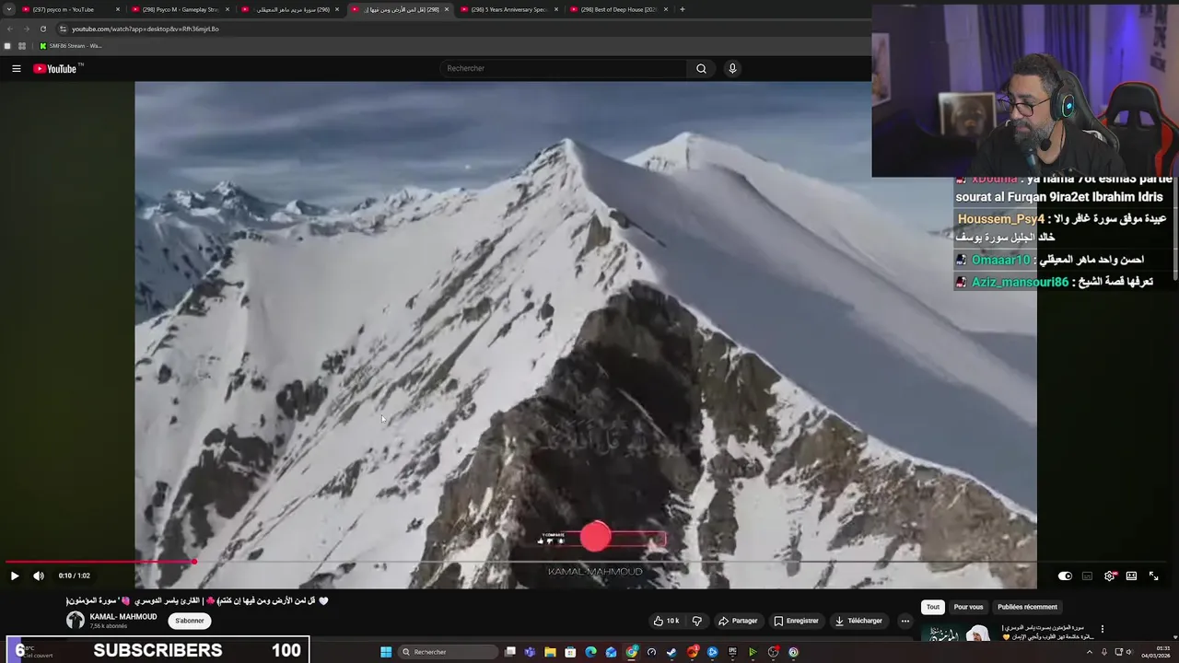Seek on the red video progress bar
1179x663 pixels.
click(x=99, y=562)
